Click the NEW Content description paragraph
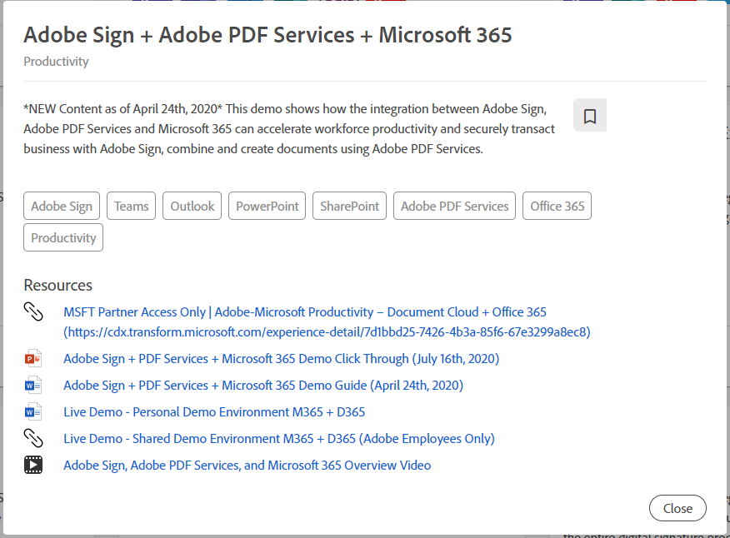The width and height of the screenshot is (730, 538). pos(289,129)
